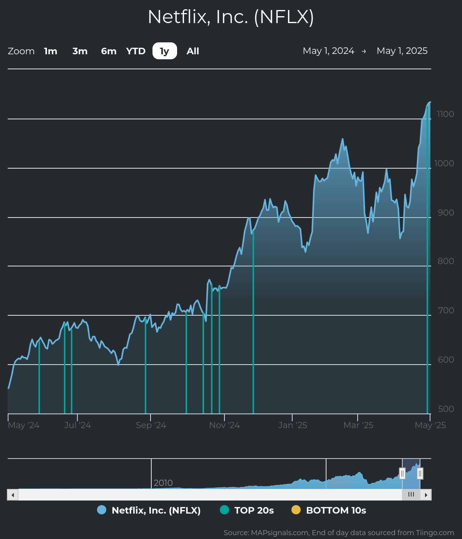The image size is (462, 539).
Task: Toggle BOTTOM 10s series in legend
Action: (336, 510)
